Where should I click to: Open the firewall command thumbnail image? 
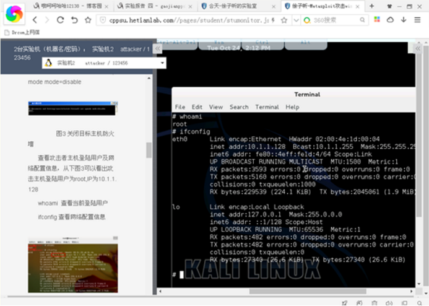click(x=73, y=108)
